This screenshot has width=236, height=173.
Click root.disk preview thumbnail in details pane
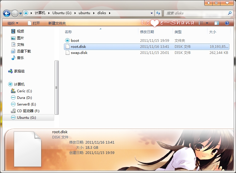coord(28,149)
